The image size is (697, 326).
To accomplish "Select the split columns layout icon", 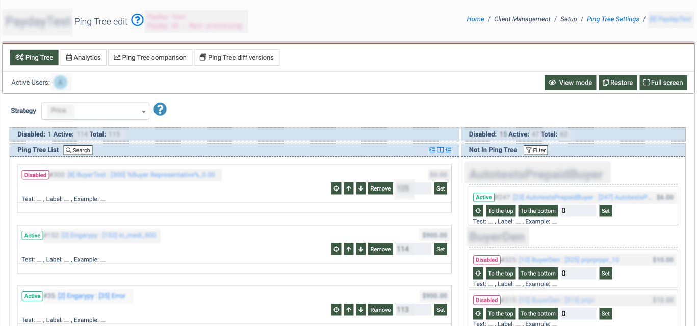I will 441,150.
